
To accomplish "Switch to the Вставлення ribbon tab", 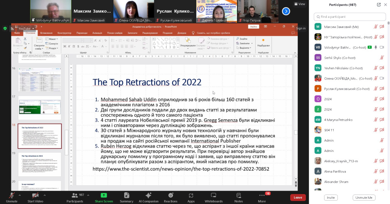I will point(46,33).
